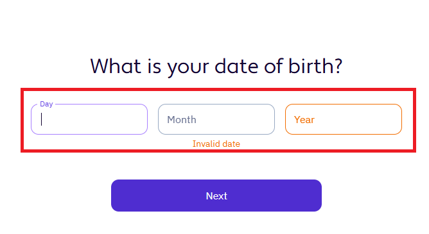Image resolution: width=429 pixels, height=234 pixels.
Task: Activate the orange-outlined Year box
Action: coord(344,119)
